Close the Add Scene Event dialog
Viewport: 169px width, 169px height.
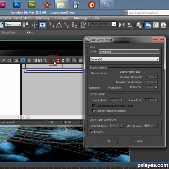(x=159, y=39)
